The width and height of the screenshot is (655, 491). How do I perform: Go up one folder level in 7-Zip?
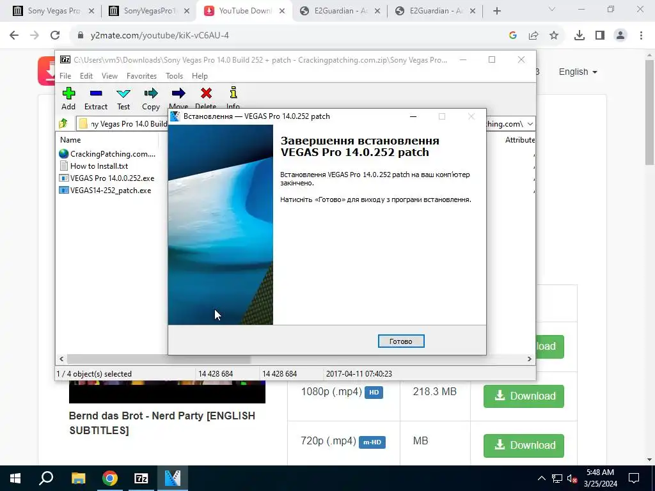tap(63, 123)
